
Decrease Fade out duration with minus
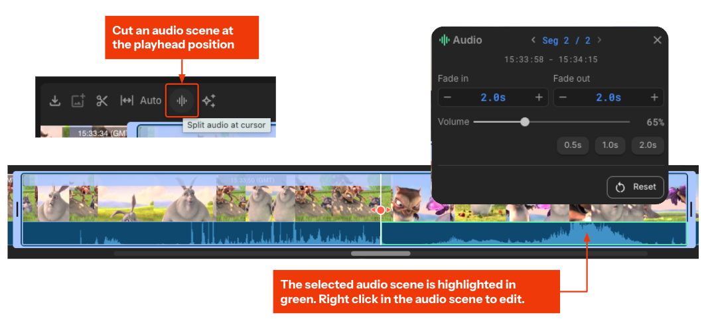563,98
